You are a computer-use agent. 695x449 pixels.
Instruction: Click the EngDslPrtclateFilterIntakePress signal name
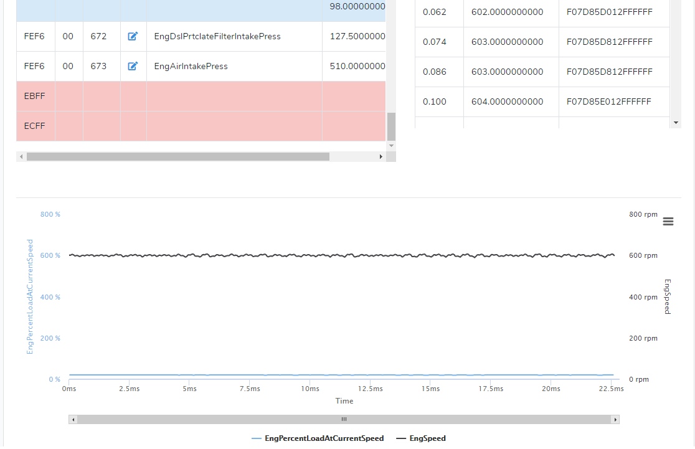tap(217, 37)
